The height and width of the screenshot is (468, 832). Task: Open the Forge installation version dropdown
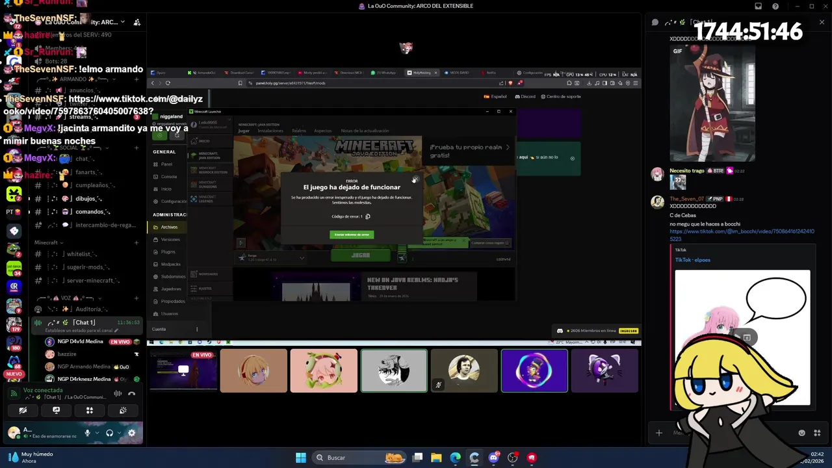click(272, 258)
